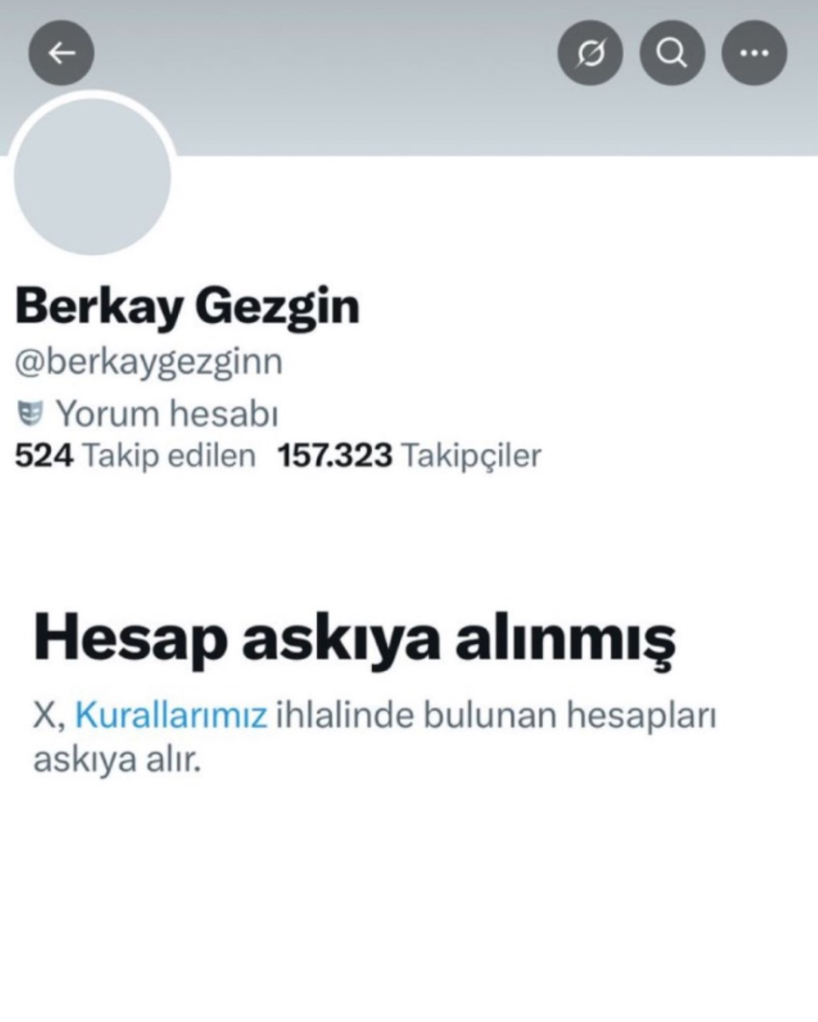Tap the text ihlalinde bulunan hesapları

click(x=496, y=715)
